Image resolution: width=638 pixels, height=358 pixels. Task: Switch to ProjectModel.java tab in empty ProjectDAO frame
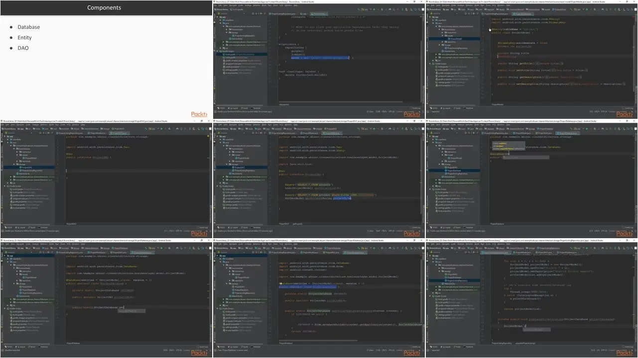tap(97, 133)
